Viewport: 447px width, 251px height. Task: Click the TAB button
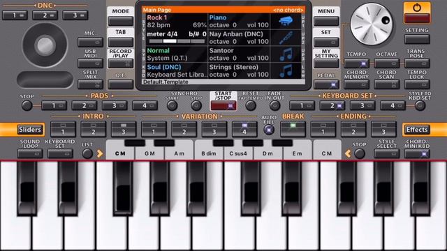[x=121, y=43]
